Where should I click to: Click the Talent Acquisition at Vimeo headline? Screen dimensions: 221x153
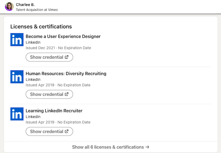[37, 10]
